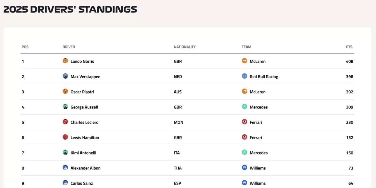
Task: Click Lando Norris's 408 points value
Action: 350,61
